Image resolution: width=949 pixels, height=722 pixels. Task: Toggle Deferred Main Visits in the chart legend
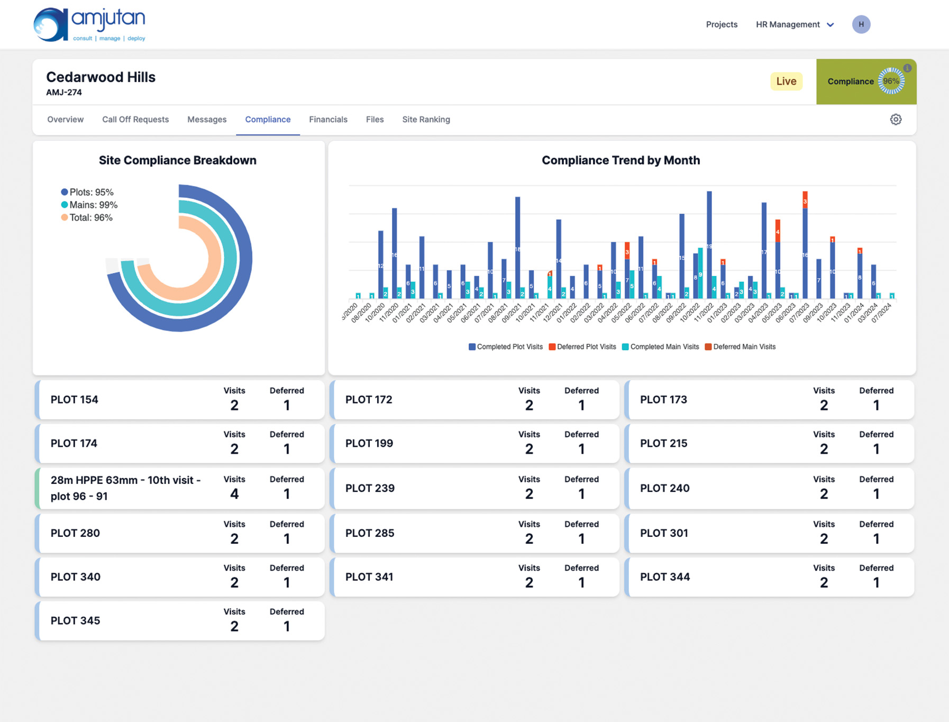click(741, 346)
